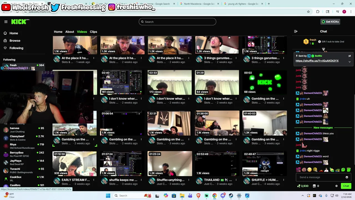This screenshot has width=355, height=200.
Task: Open the browser profile avatar
Action: [x=344, y=12]
